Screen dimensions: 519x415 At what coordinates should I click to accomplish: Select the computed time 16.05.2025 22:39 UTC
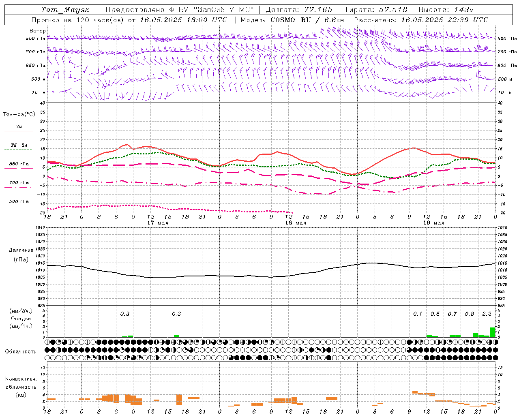point(444,20)
